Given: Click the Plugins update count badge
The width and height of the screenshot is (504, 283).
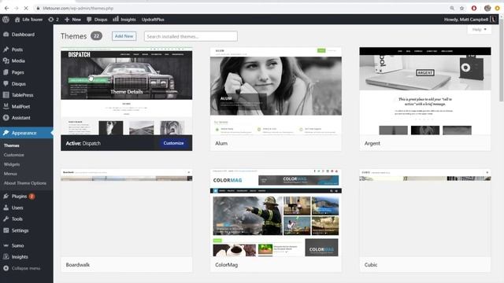Looking at the screenshot, I should [31, 196].
